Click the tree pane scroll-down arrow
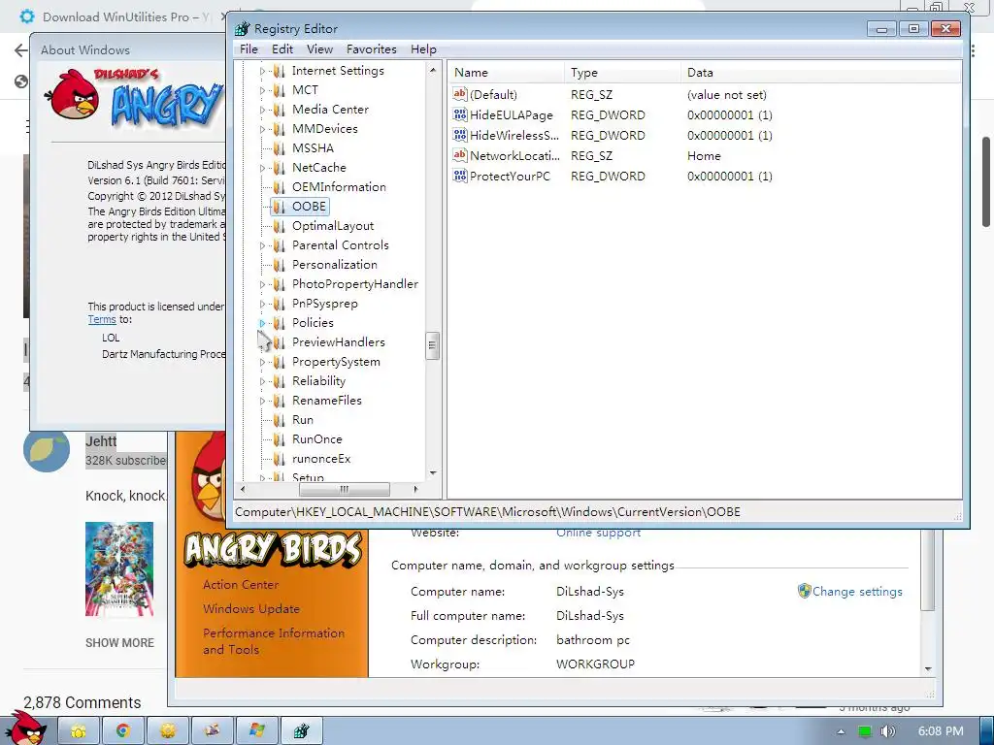The height and width of the screenshot is (745, 994). [433, 473]
